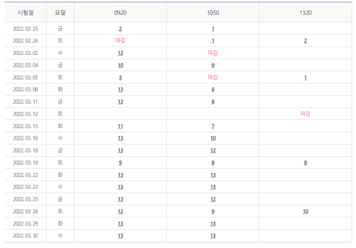Image resolution: width=356 pixels, height=248 pixels.
Task: Select 9 seats on 2022.03.04 at 10:50
Action: point(213,65)
